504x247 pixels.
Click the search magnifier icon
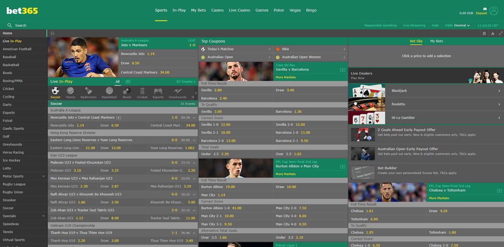(x=10, y=25)
